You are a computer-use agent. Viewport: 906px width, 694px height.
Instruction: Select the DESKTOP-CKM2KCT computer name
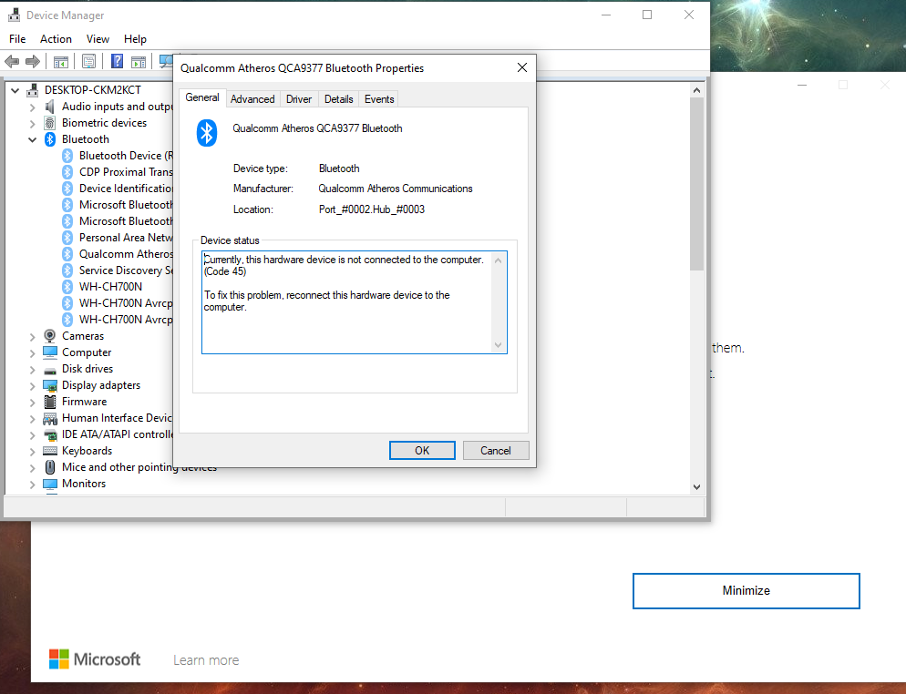pyautogui.click(x=92, y=90)
